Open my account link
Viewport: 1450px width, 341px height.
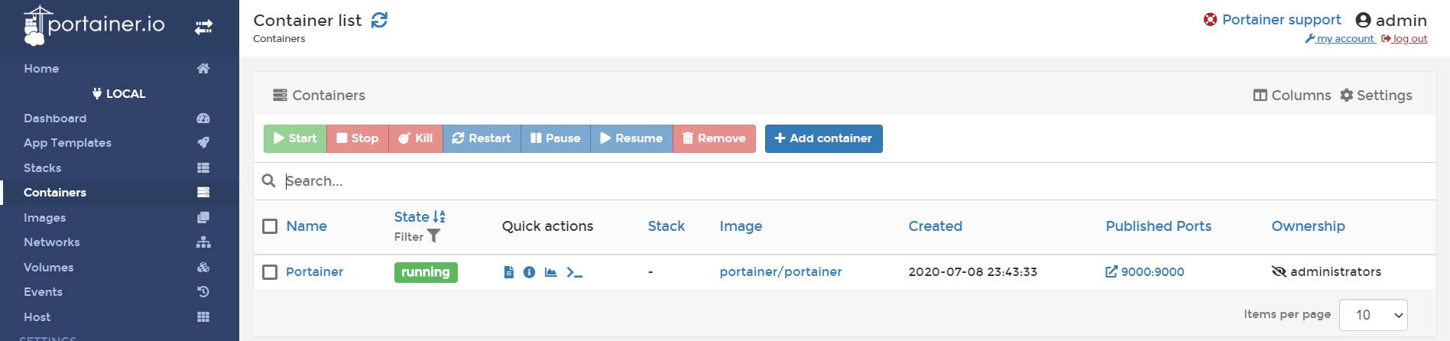coord(1340,39)
